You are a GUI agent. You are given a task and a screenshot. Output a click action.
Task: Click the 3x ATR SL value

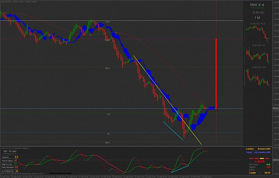(17, 171)
